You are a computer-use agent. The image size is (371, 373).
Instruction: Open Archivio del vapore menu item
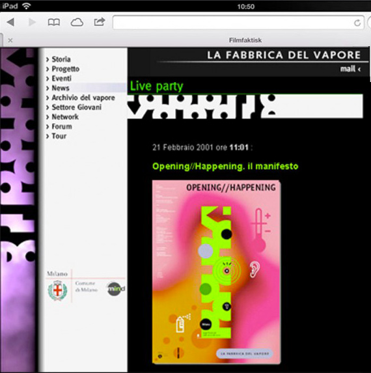click(83, 98)
